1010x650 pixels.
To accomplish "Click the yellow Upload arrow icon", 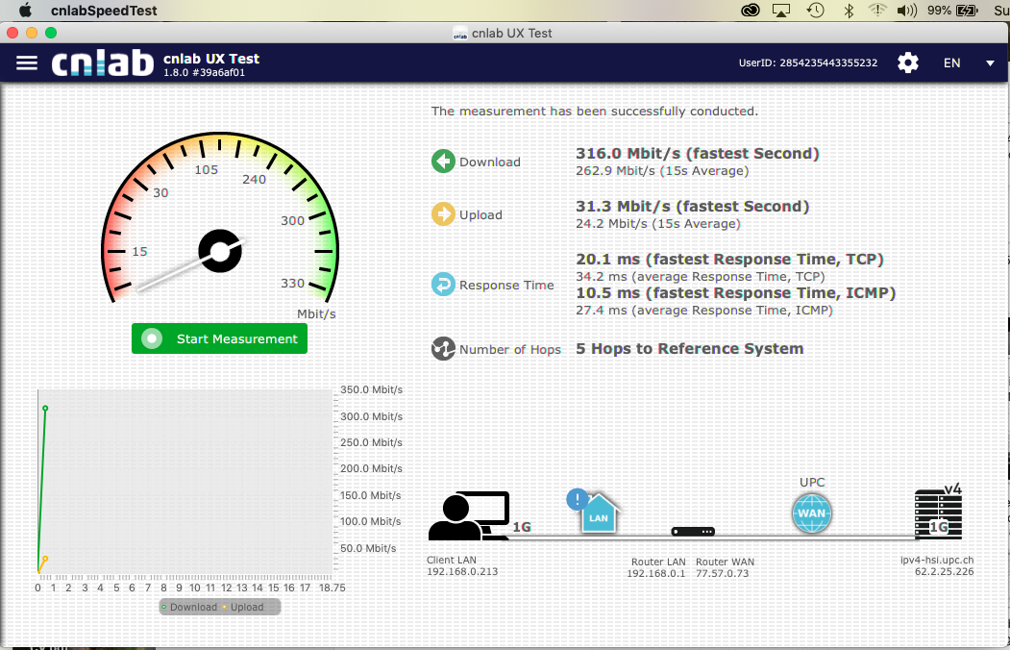I will tap(443, 214).
